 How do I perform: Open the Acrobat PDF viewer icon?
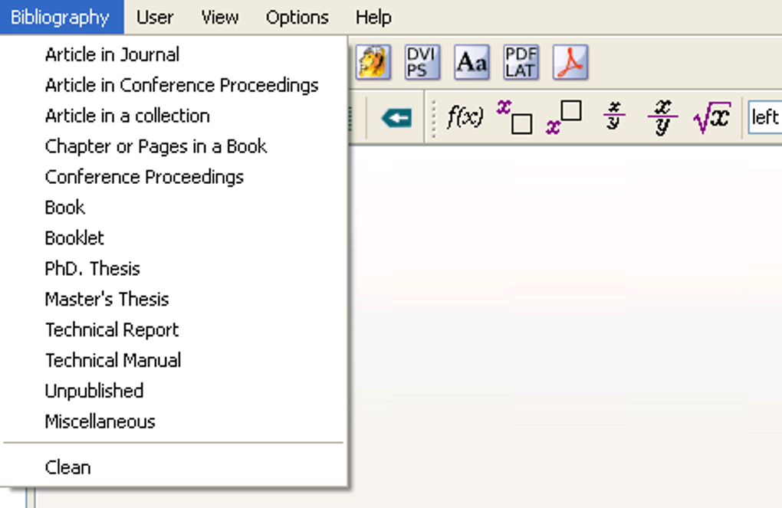570,62
